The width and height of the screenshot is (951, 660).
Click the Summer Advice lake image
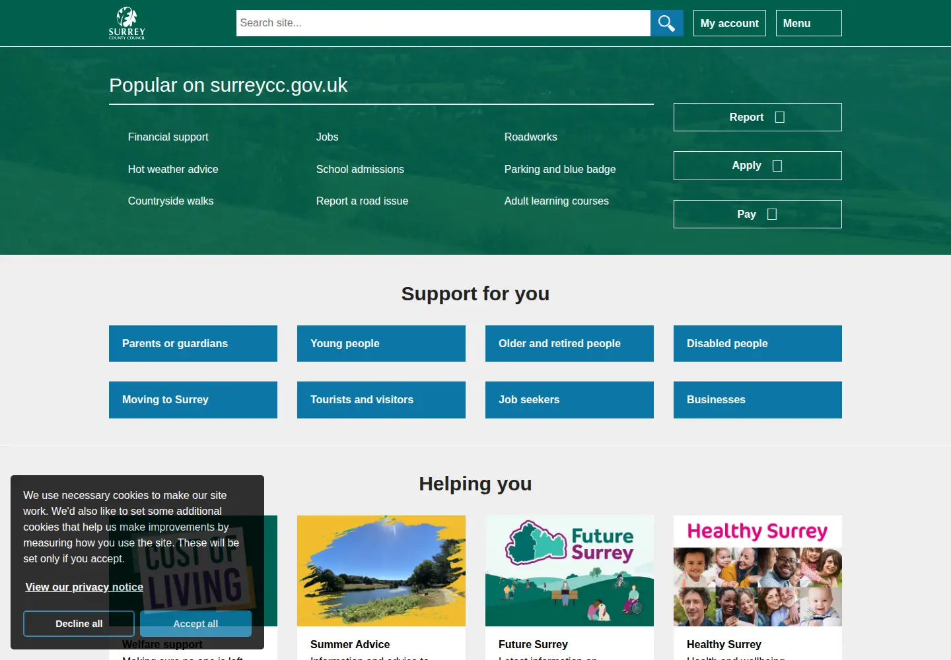coord(381,571)
